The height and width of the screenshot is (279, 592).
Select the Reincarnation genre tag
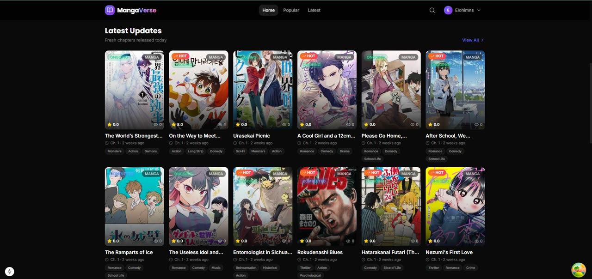(246, 267)
